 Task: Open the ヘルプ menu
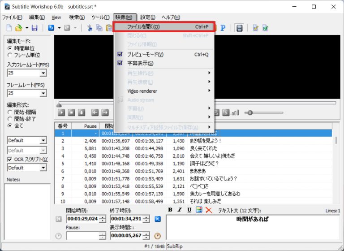click(x=171, y=17)
